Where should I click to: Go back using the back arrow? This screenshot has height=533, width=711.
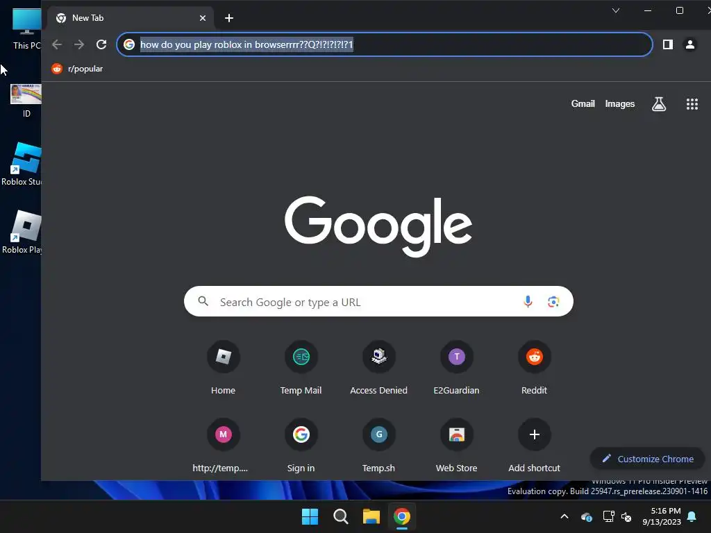(x=57, y=44)
